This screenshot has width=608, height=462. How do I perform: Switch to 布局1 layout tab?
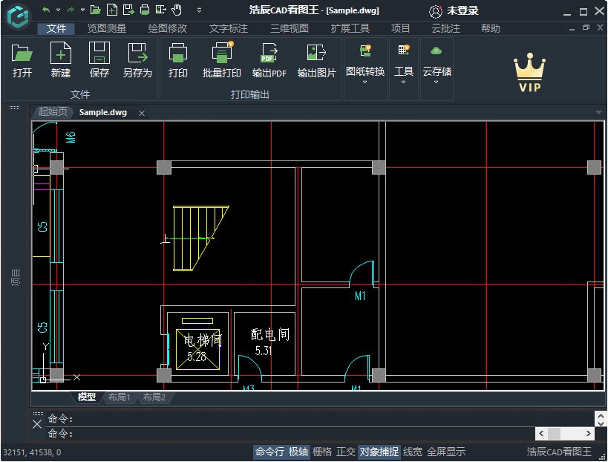[x=120, y=397]
